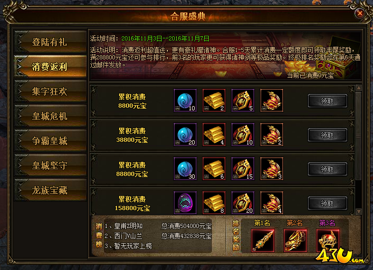Open the 皇城危机 tab
Screen dimensions: 373x270
pos(50,116)
